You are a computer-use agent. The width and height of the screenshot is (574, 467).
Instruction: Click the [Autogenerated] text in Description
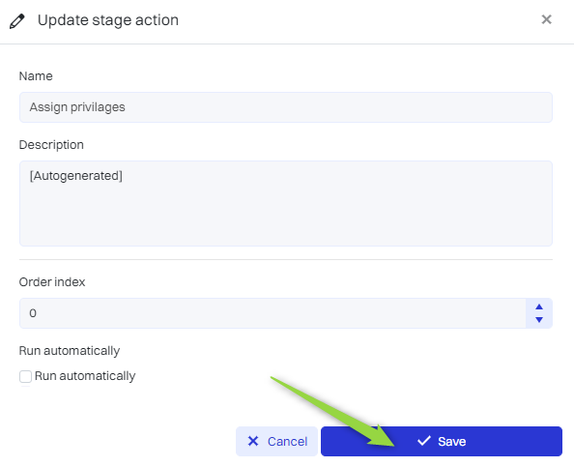click(76, 176)
